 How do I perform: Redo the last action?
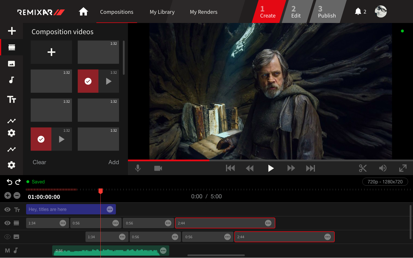click(x=18, y=182)
